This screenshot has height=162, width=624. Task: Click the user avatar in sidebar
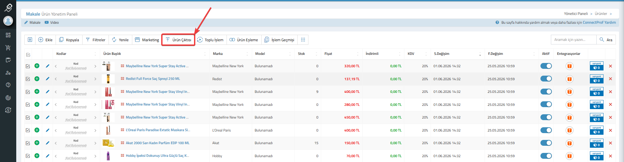pos(8,21)
